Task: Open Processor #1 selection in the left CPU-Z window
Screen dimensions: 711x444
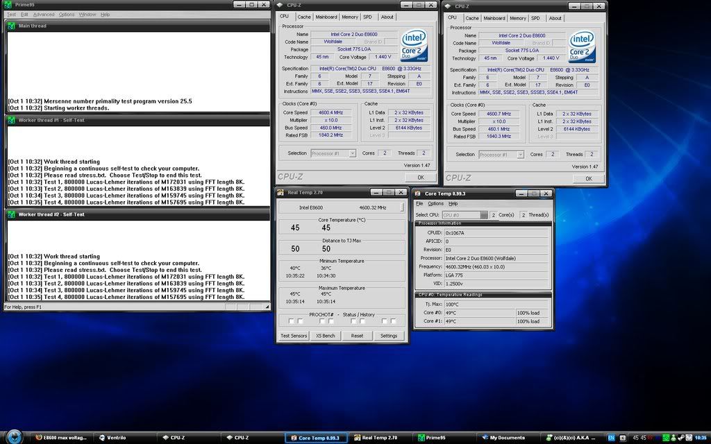Action: click(333, 153)
